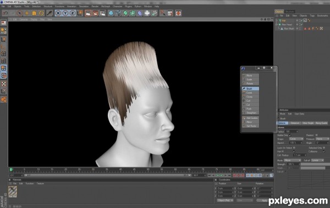Click the Undo arrow icon in toolbar
This screenshot has width=330, height=208.
coord(5,13)
